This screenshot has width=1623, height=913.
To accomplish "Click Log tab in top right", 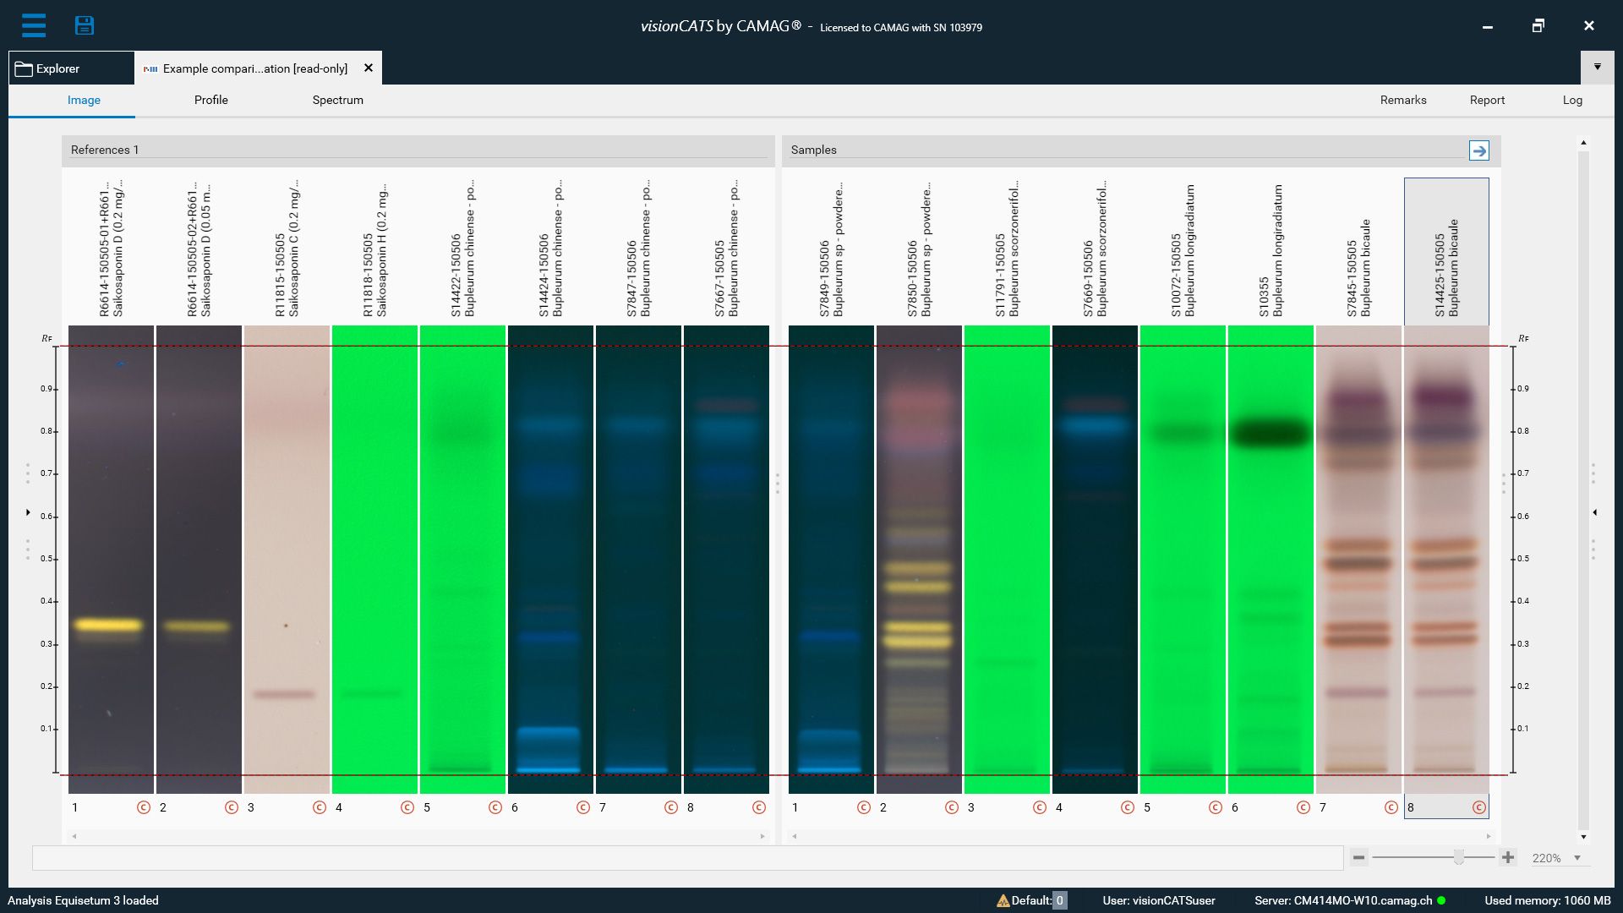I will coord(1571,101).
